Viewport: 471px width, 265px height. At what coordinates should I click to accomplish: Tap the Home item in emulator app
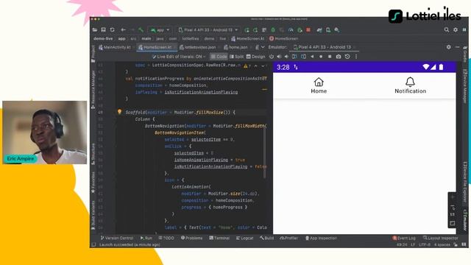click(319, 85)
